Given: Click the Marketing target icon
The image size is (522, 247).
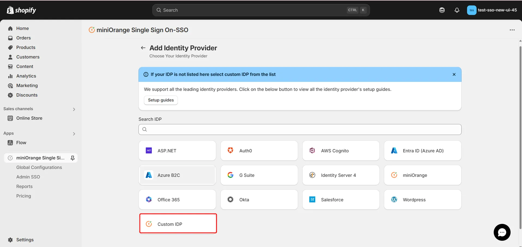Looking at the screenshot, I should click(x=10, y=86).
